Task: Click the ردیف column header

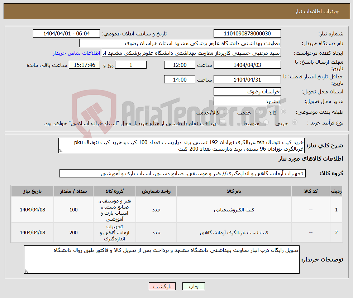Action: [x=336, y=191]
